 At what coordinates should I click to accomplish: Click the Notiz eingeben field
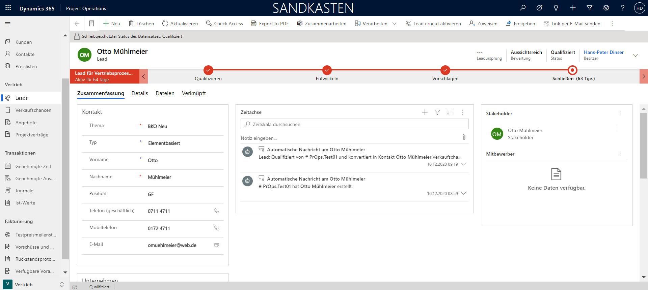[350, 138]
